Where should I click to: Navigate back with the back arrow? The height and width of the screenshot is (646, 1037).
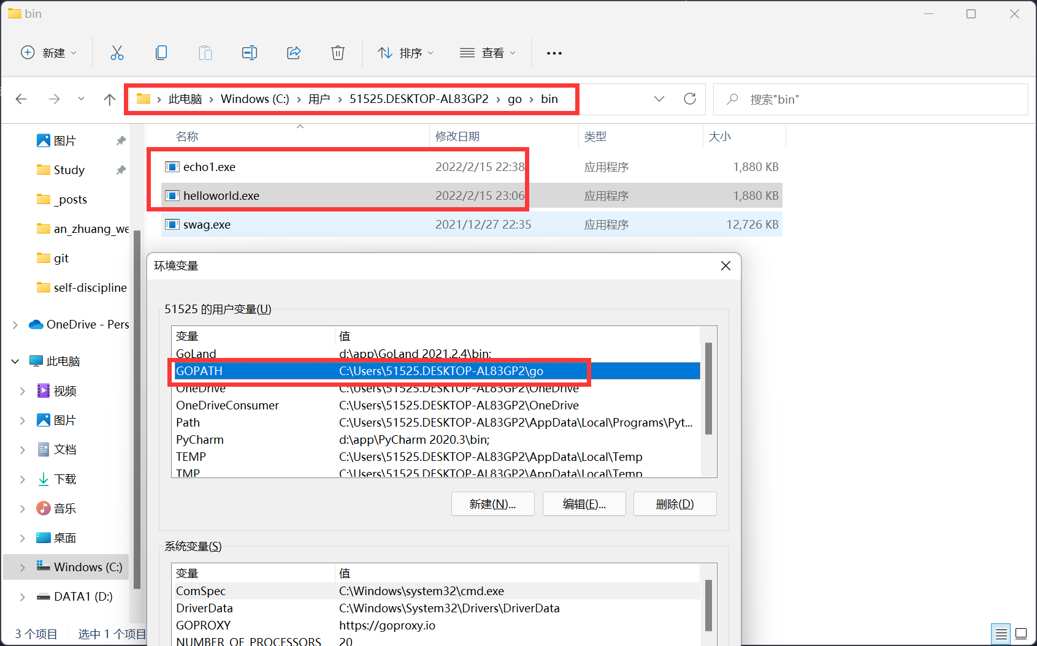(21, 99)
